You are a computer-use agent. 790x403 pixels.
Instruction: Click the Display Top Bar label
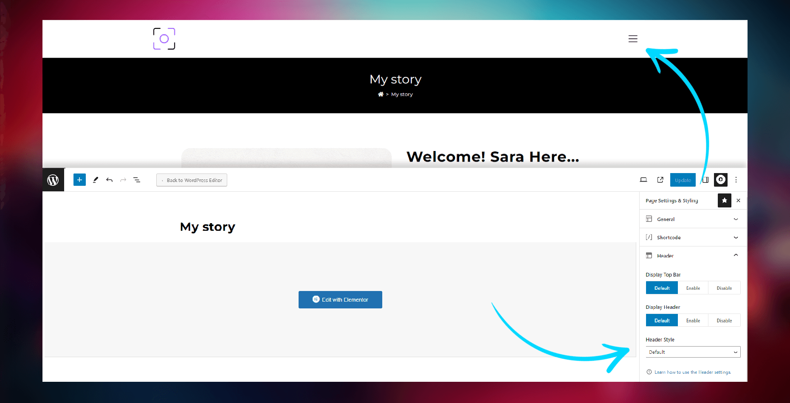[x=663, y=275]
